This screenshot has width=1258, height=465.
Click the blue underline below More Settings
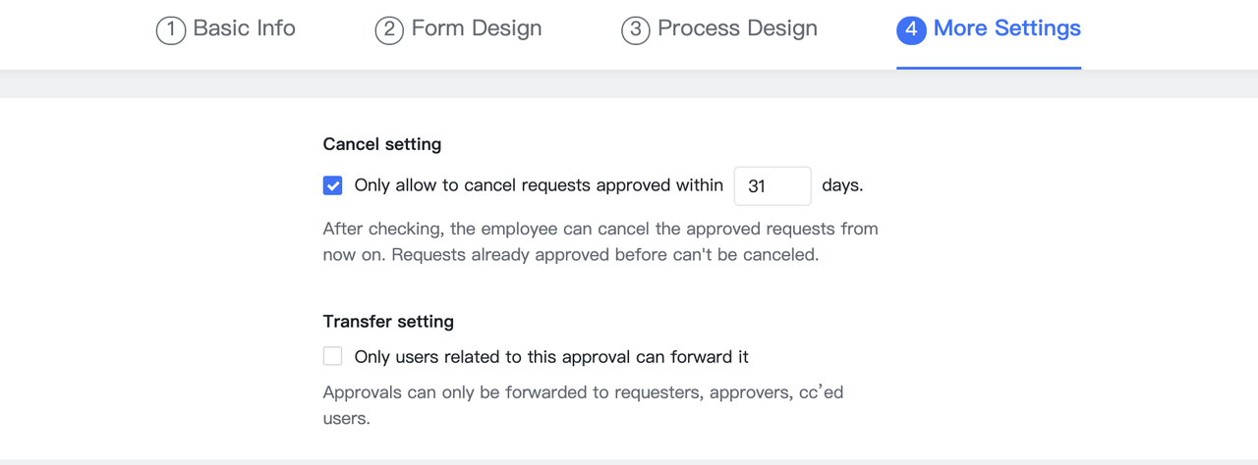pyautogui.click(x=988, y=68)
